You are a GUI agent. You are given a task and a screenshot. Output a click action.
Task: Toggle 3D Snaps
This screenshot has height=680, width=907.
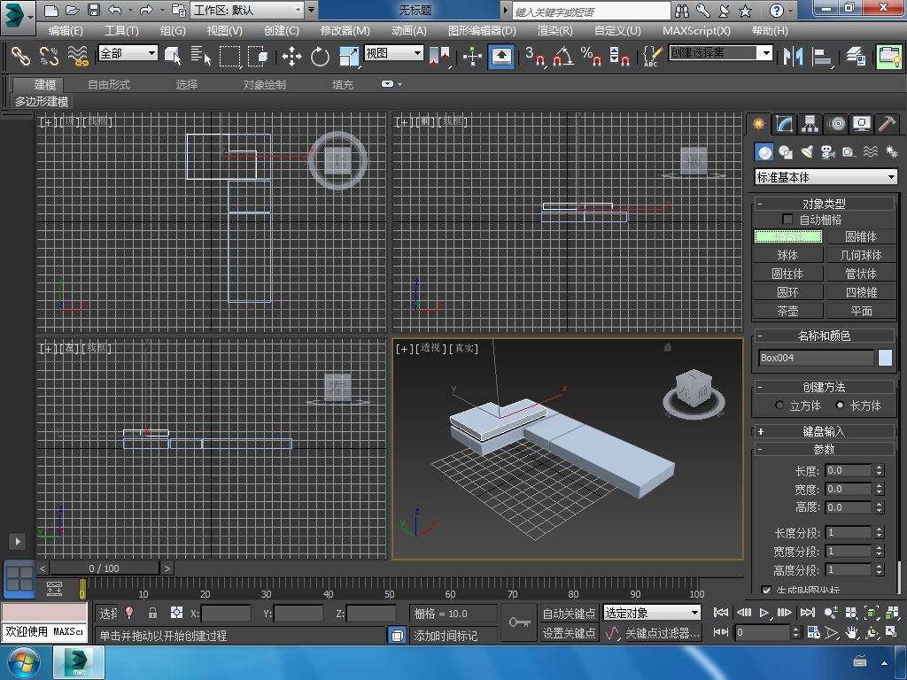click(535, 56)
